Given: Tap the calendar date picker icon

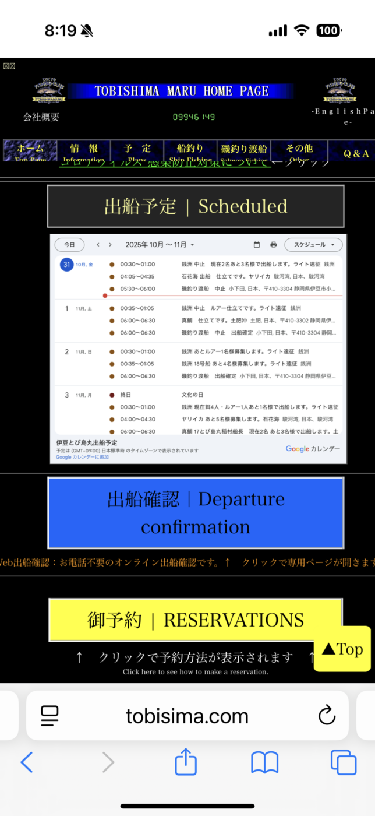Looking at the screenshot, I should [257, 245].
